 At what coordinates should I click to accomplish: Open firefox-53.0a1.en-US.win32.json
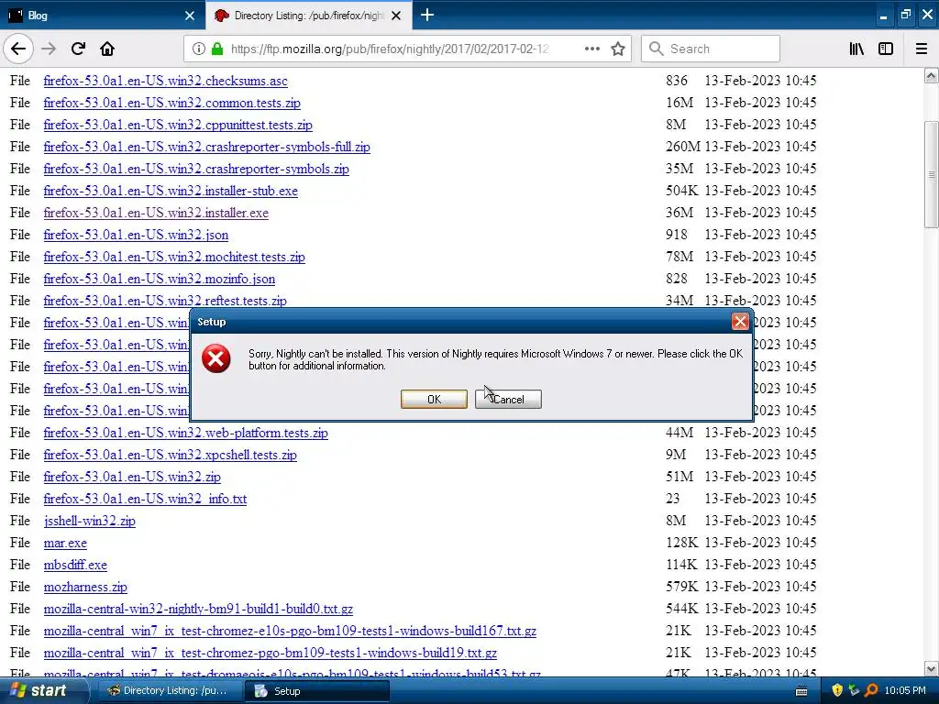(136, 235)
